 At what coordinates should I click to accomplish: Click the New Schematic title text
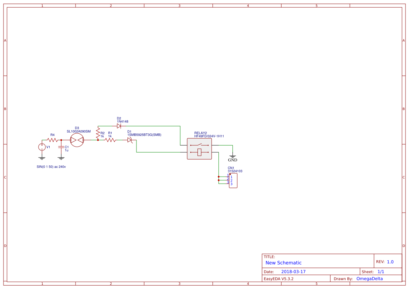pos(283,262)
